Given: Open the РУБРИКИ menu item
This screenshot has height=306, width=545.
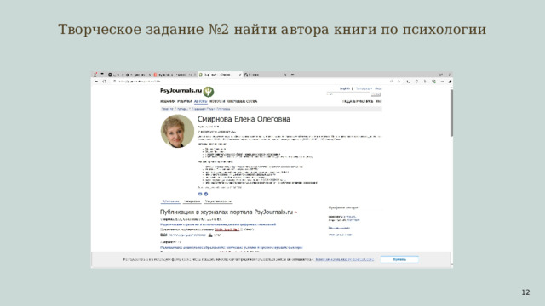Looking at the screenshot, I should 185,101.
